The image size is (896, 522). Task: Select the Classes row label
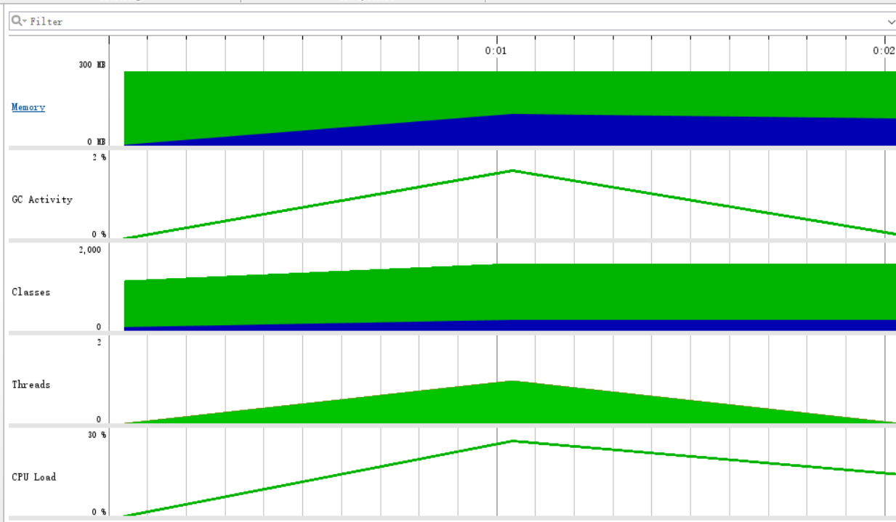coord(31,292)
